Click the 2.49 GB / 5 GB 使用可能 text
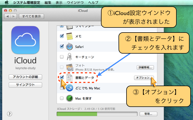Screen dimensions: 193x120 tap(100, 109)
